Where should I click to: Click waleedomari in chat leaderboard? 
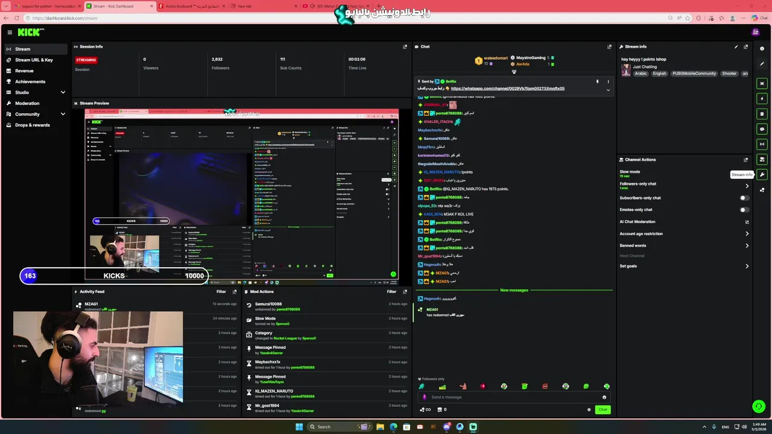point(496,58)
